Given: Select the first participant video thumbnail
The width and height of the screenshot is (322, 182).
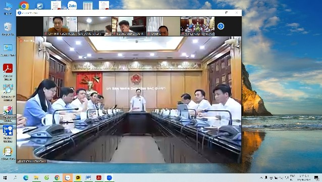Looking at the screenshot, I should [x=61, y=26].
